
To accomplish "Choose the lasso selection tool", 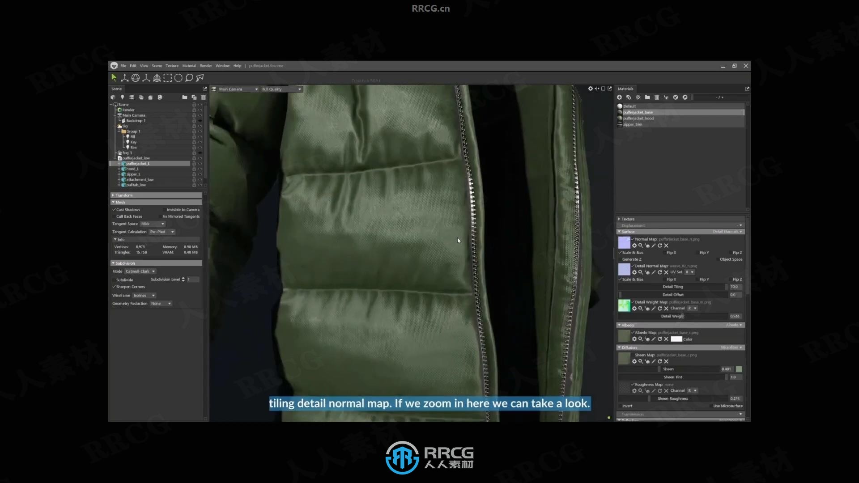I will click(x=189, y=78).
